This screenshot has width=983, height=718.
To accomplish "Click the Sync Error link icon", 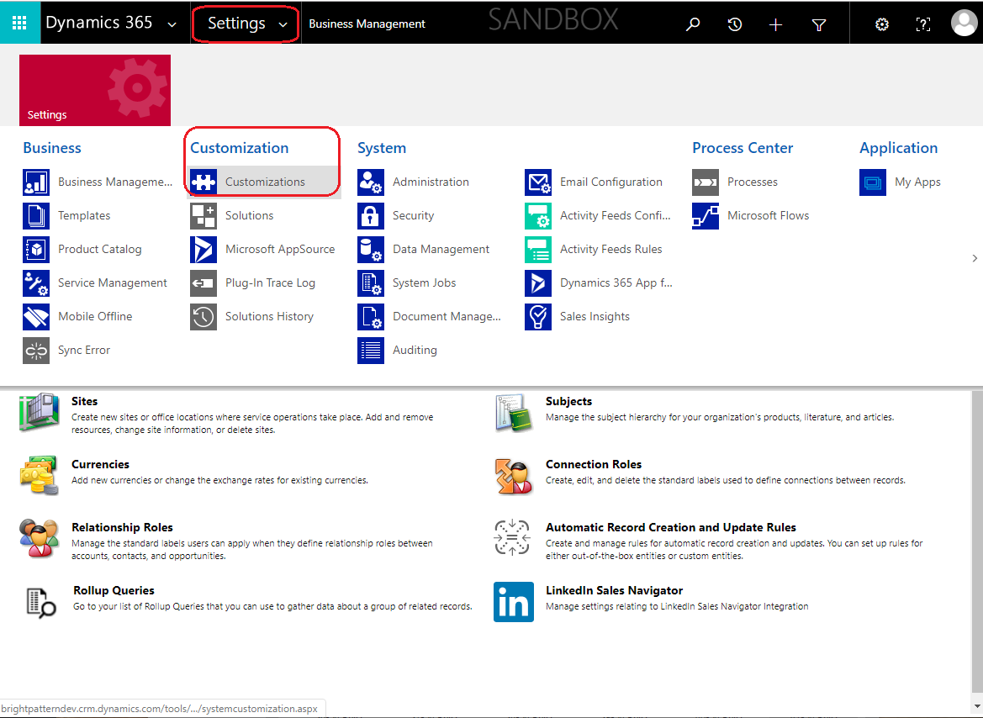I will pyautogui.click(x=35, y=351).
